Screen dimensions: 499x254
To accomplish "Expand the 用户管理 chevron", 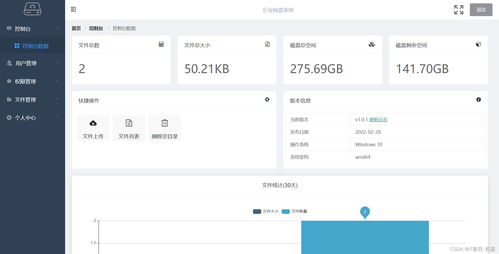I will tap(57, 62).
